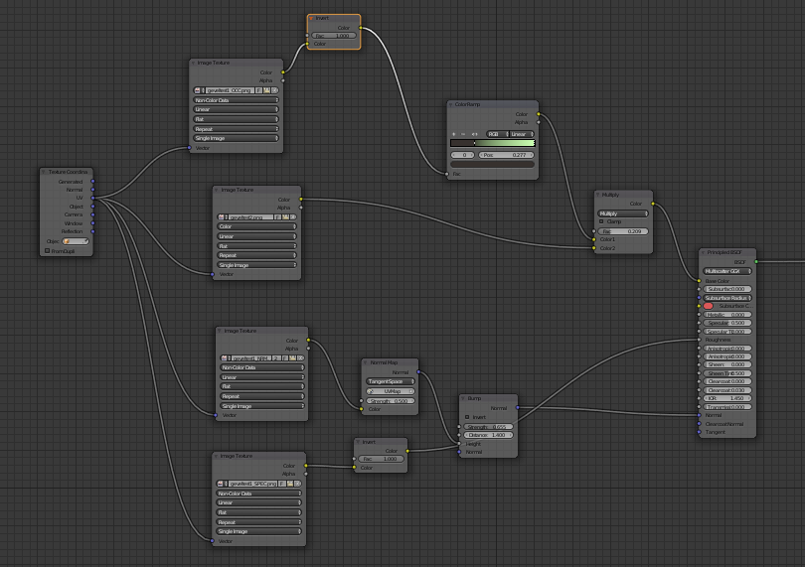805x567 pixels.
Task: Click BSDF output socket on Principled BSDF
Action: [756, 262]
